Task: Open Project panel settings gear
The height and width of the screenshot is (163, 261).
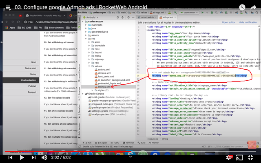Action: pos(128,17)
